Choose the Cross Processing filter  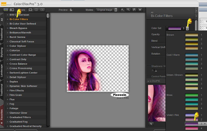21,68
